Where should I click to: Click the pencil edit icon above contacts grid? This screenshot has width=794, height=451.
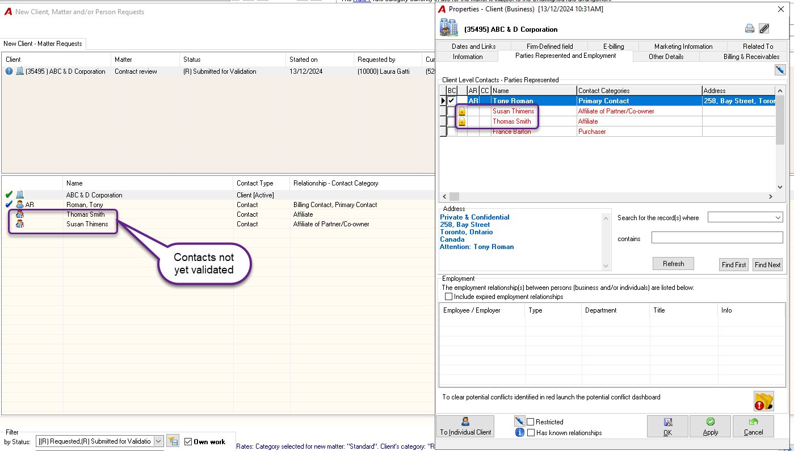tap(780, 70)
